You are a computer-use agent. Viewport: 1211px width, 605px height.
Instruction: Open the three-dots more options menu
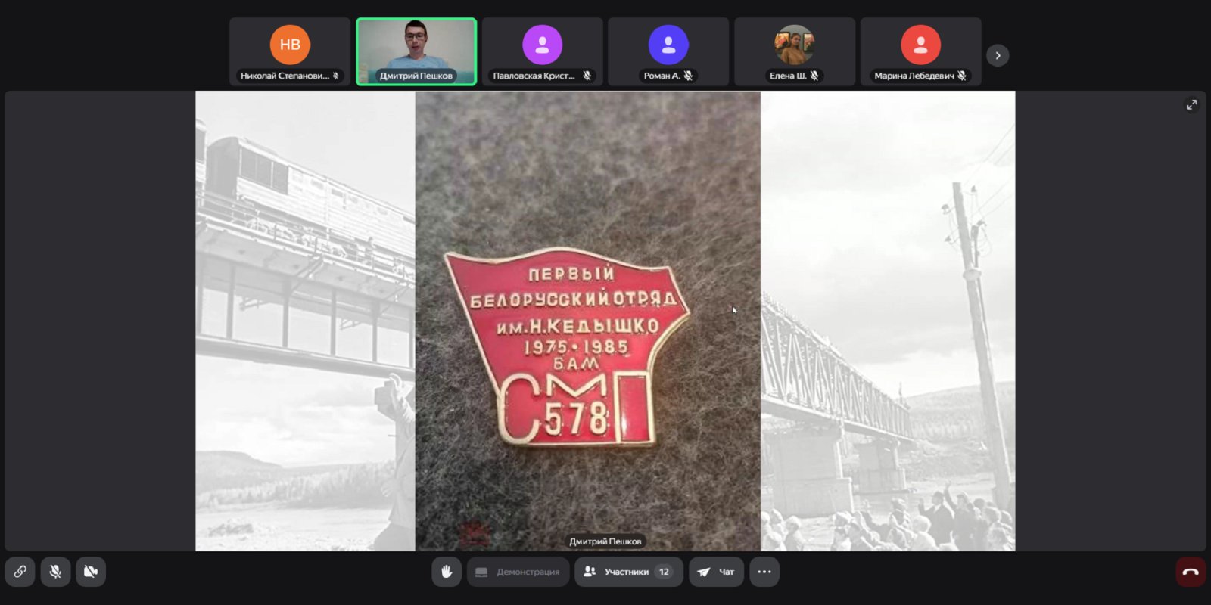coord(764,572)
